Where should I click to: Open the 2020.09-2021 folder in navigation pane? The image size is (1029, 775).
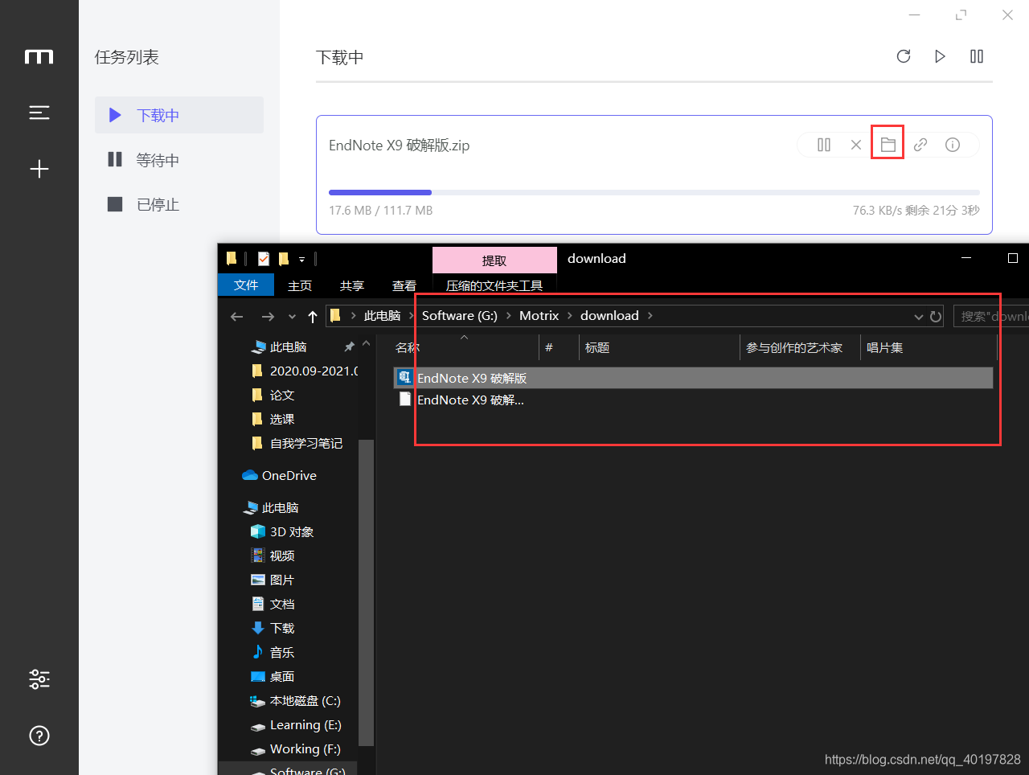305,371
